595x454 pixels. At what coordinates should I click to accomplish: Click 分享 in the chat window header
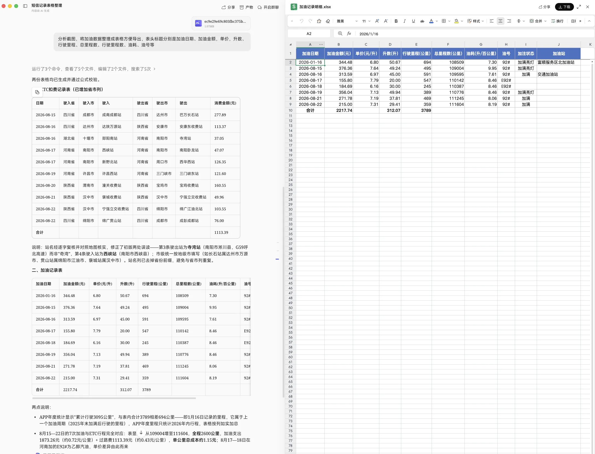pyautogui.click(x=228, y=7)
